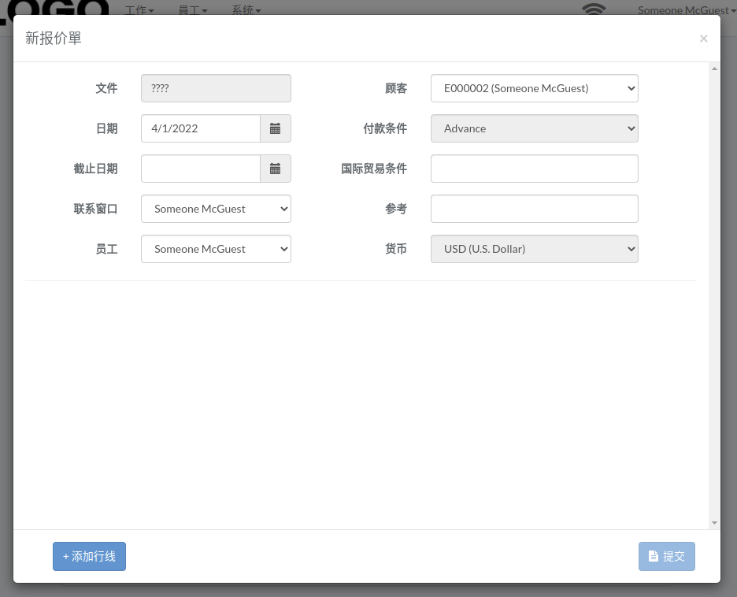Image resolution: width=737 pixels, height=597 pixels.
Task: Open the 工作 menu in navbar
Action: click(x=139, y=9)
